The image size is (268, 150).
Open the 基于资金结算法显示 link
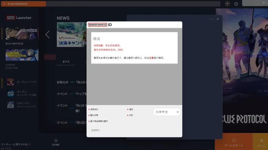pos(99,121)
